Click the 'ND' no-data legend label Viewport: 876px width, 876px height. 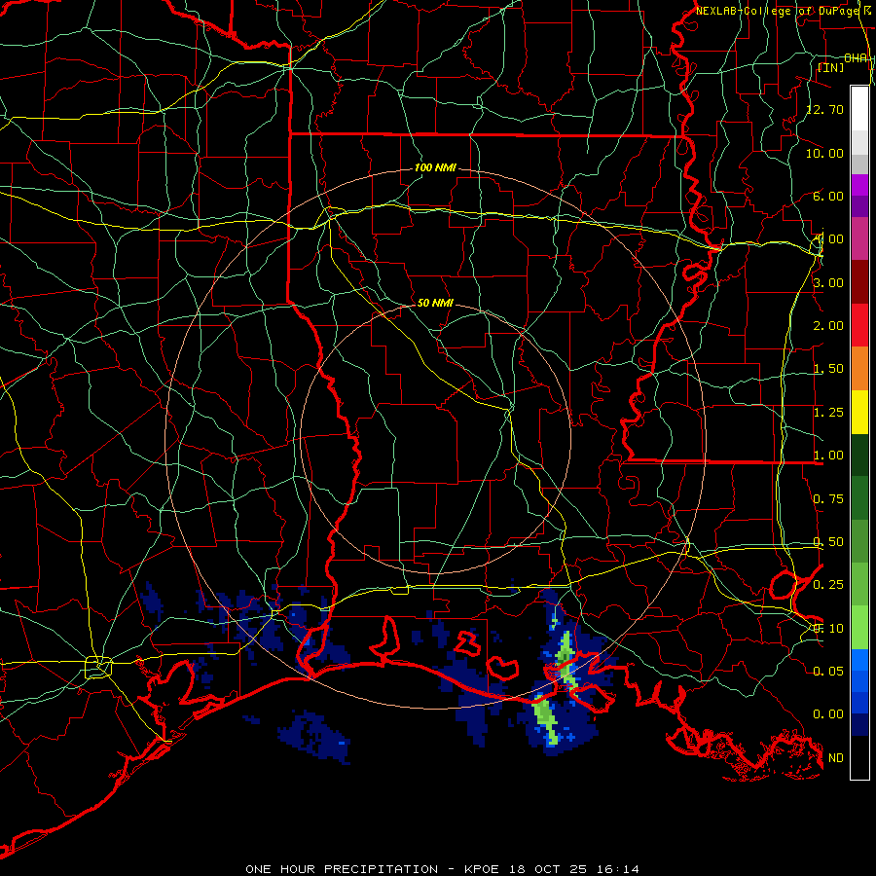(x=836, y=758)
